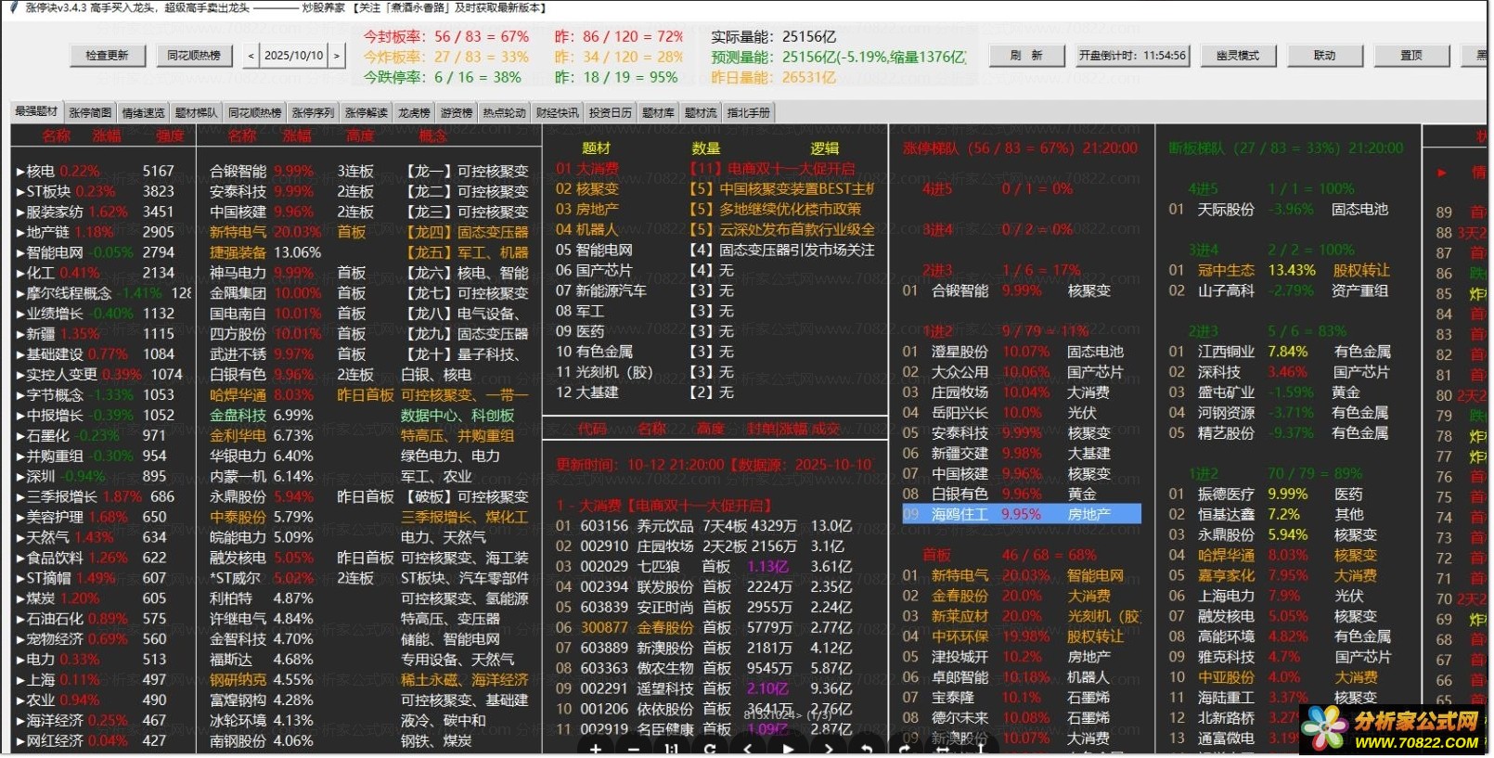The image size is (1494, 758).
Task: Click the 开盘倒计时 countdown button
Action: point(1131,56)
